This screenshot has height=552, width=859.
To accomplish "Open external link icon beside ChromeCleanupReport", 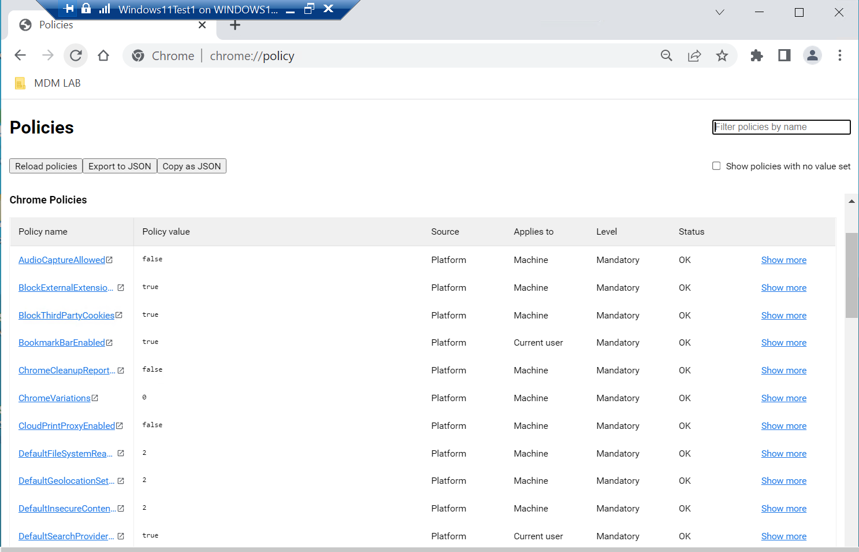I will [x=121, y=371].
